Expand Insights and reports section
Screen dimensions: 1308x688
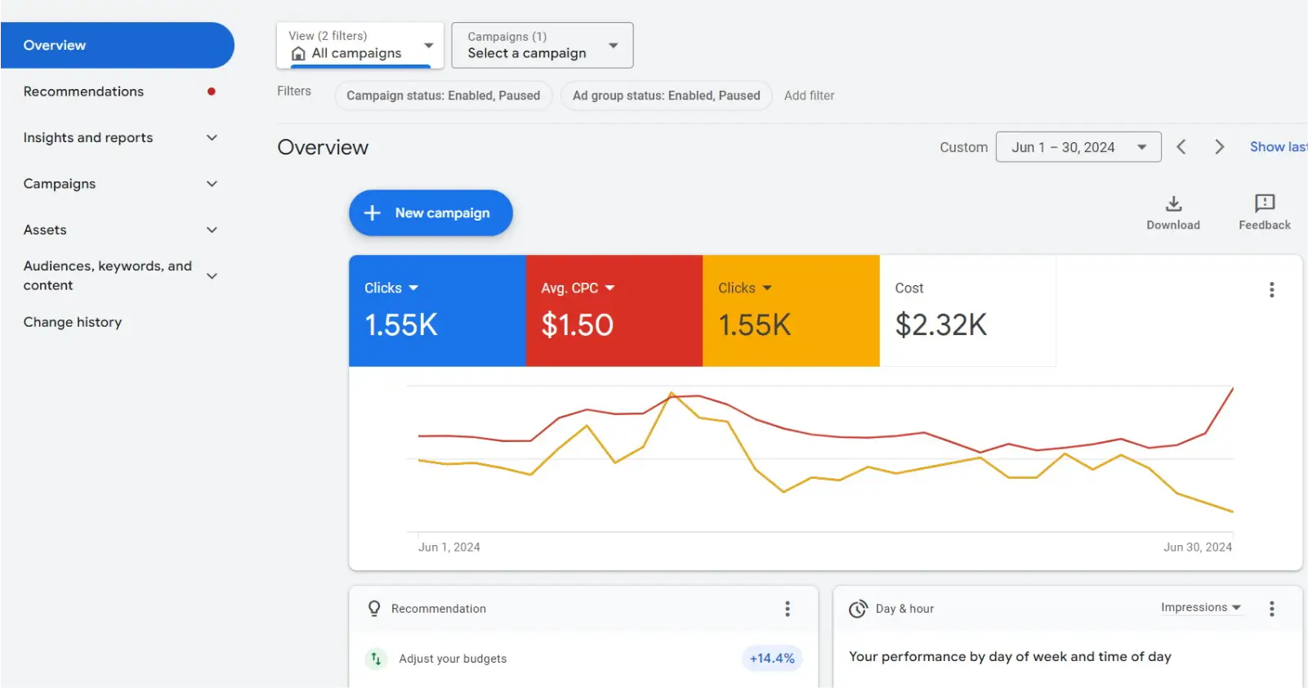(x=212, y=138)
